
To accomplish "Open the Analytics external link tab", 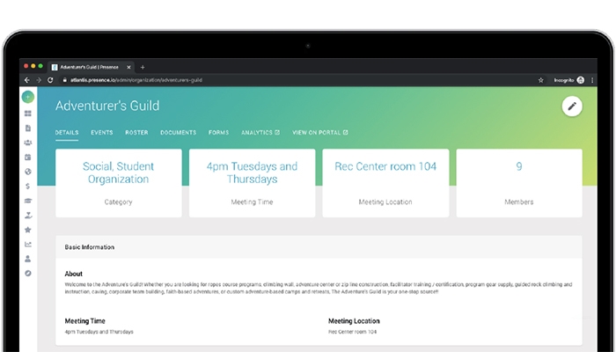I will 260,133.
